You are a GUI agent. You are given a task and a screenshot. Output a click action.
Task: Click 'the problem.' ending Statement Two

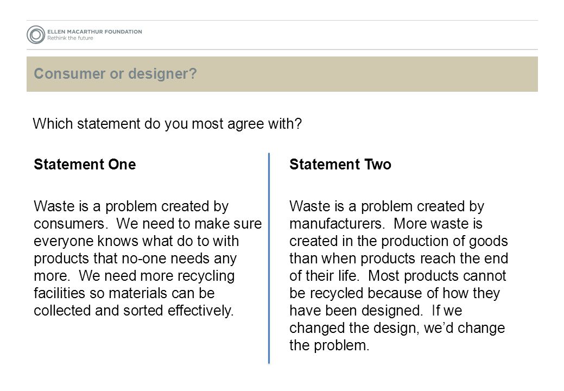pyautogui.click(x=329, y=346)
